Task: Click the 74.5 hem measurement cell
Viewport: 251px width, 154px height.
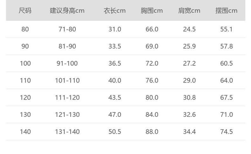Action: pyautogui.click(x=227, y=131)
